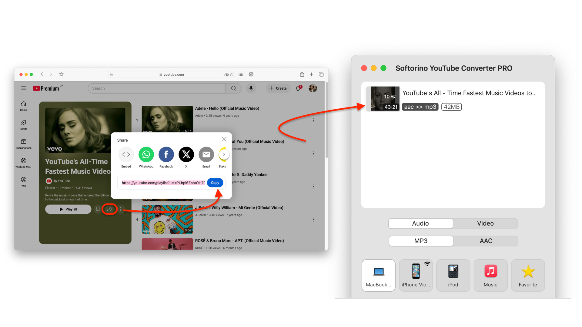The height and width of the screenshot is (327, 582).
Task: Show more share options chevron
Action: tap(224, 154)
